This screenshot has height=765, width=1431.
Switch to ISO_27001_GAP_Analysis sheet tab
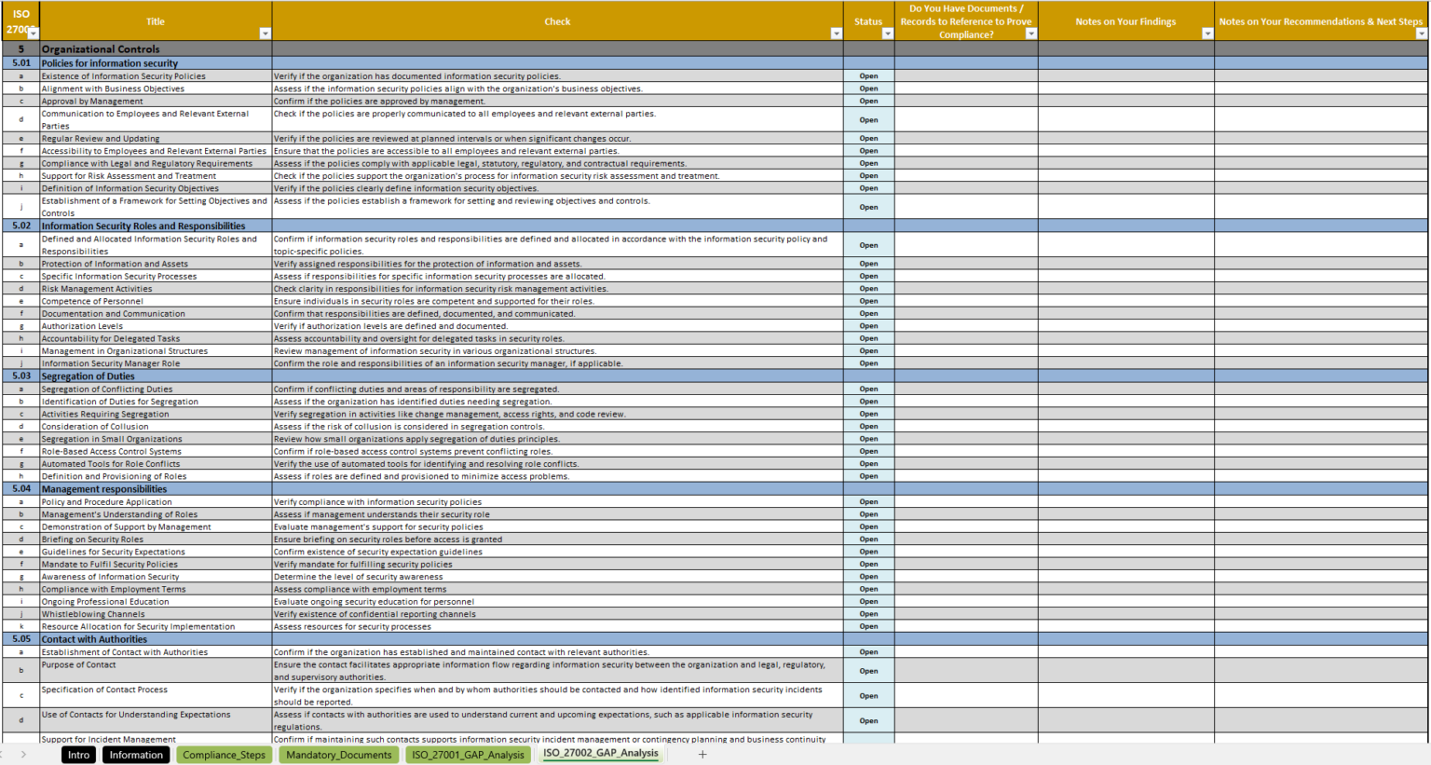tap(468, 755)
